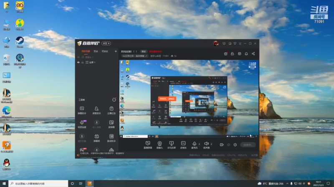The width and height of the screenshot is (334, 187).
Task: Select the first orange-highlighted scene tab
Action: 86,51
